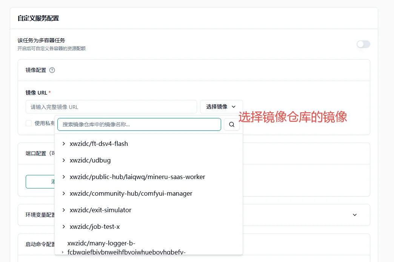Check the 使用私有 checkbox
394x262 pixels.
[x=29, y=123]
